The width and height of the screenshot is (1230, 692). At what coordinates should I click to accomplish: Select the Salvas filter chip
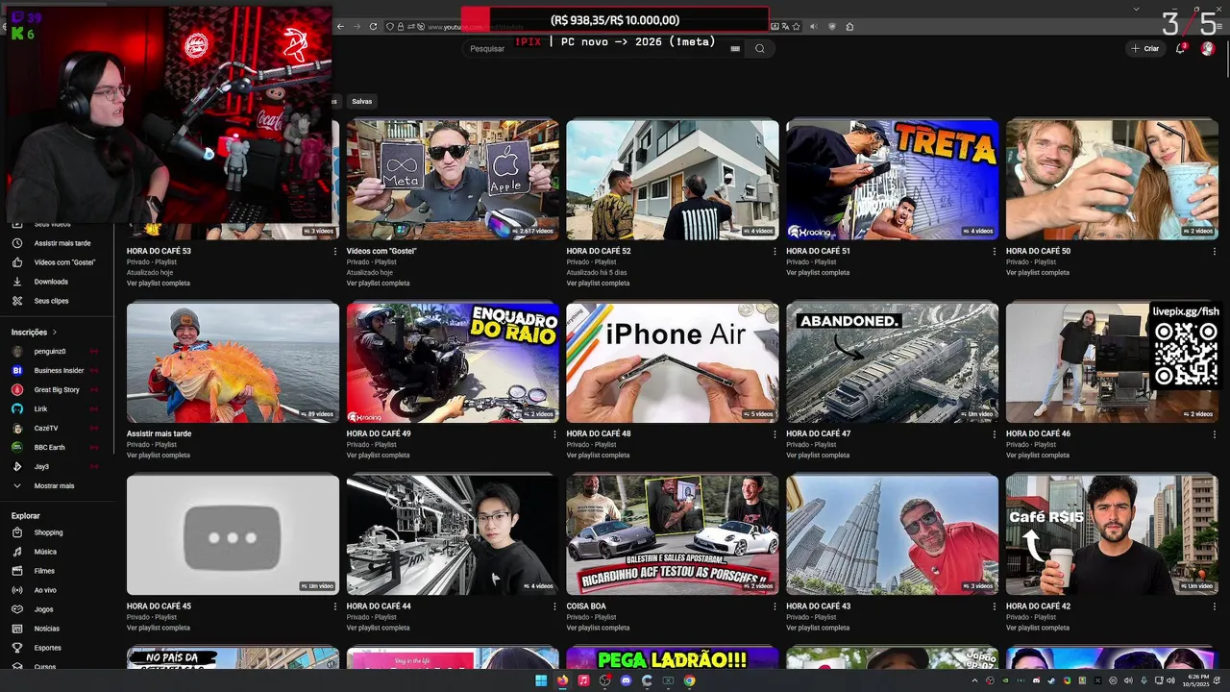(361, 101)
